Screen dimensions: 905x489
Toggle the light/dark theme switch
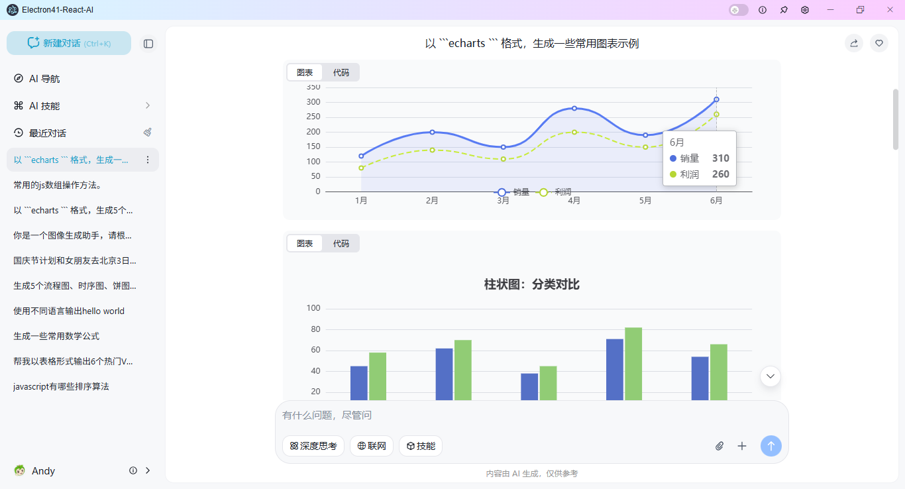tap(739, 10)
